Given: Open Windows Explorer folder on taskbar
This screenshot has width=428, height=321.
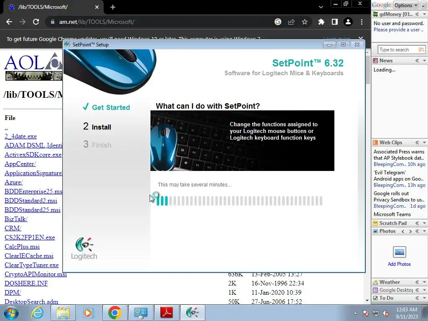Looking at the screenshot, I should coord(63,313).
